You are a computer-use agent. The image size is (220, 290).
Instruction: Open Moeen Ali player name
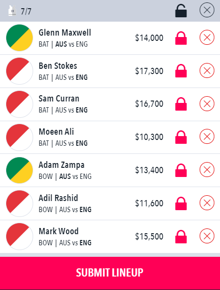[56, 132]
